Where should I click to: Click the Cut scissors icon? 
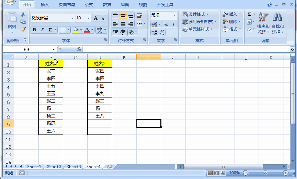tap(23, 14)
